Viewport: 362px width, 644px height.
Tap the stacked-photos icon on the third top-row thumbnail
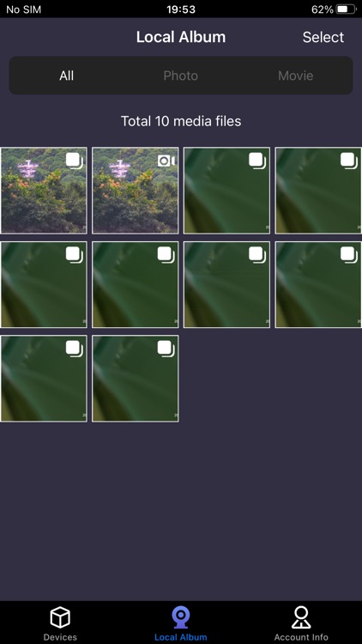[x=257, y=161]
